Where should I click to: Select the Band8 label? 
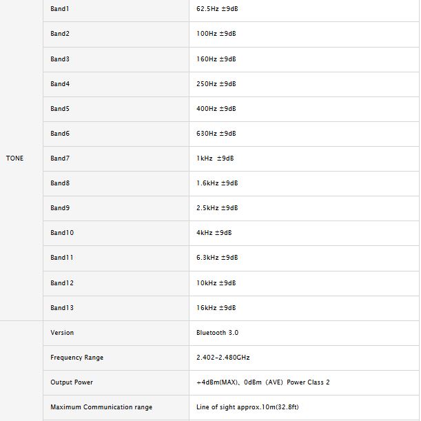[x=60, y=183]
